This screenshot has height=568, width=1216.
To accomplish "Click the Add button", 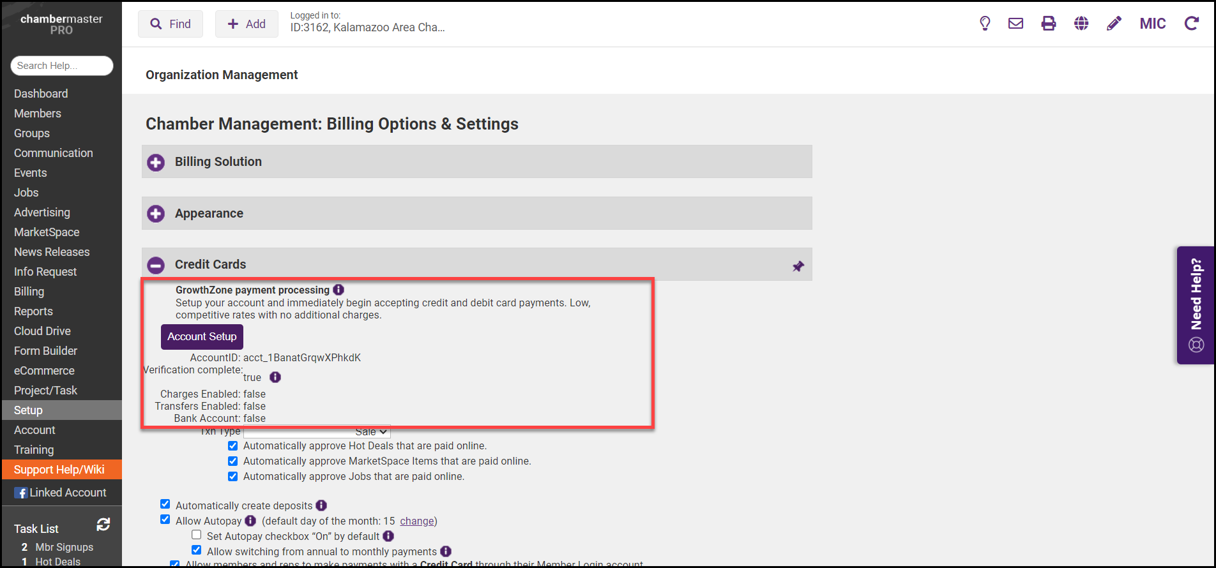I will [247, 24].
